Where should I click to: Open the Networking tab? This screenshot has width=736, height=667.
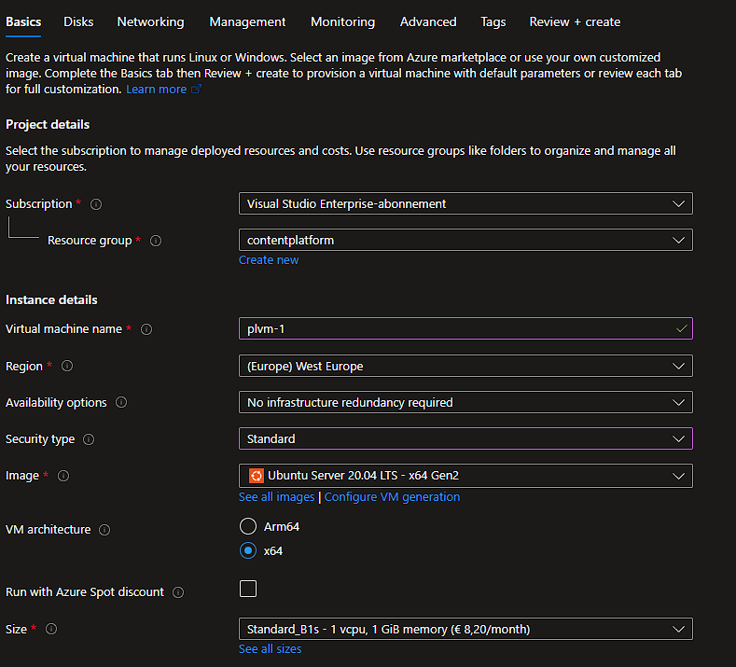[x=151, y=22]
